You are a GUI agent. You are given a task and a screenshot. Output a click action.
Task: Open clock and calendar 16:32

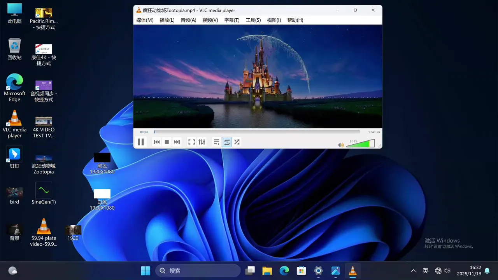469,271
